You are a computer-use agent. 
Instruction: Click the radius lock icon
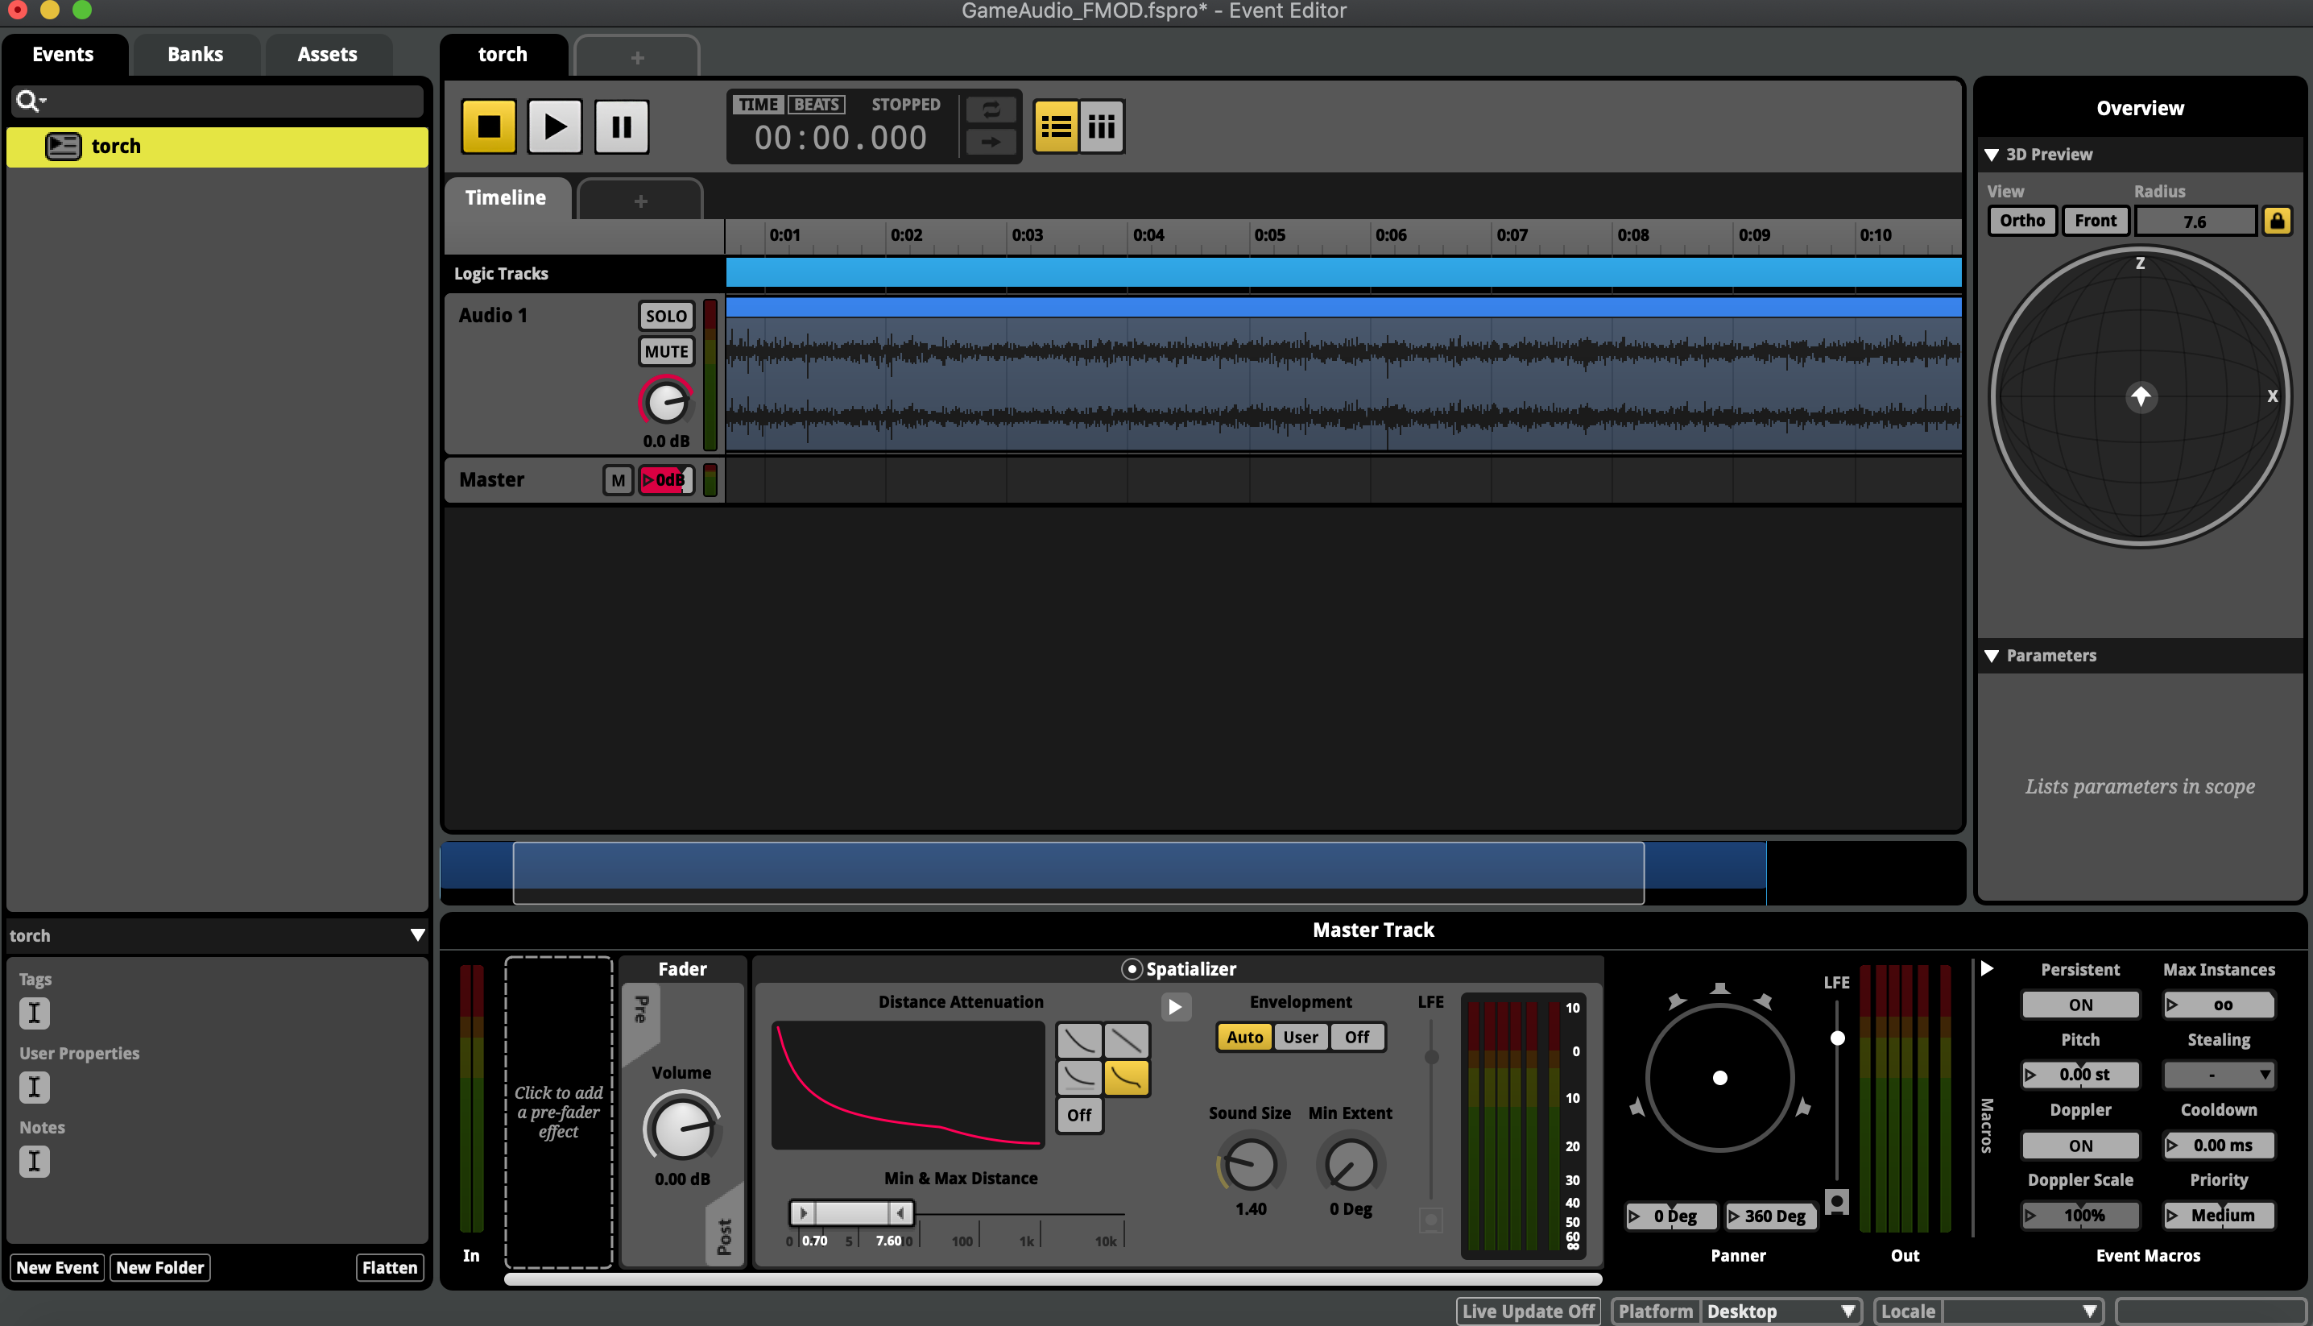(2277, 221)
